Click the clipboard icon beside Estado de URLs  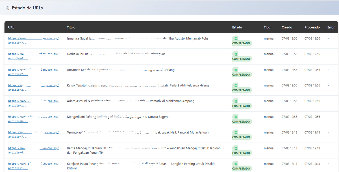[8, 8]
